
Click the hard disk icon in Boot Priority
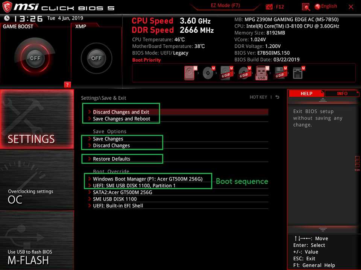click(190, 73)
